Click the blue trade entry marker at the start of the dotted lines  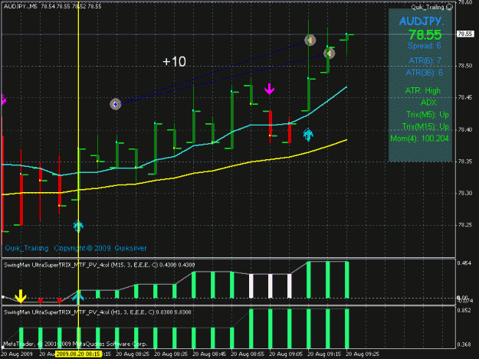pyautogui.click(x=116, y=104)
